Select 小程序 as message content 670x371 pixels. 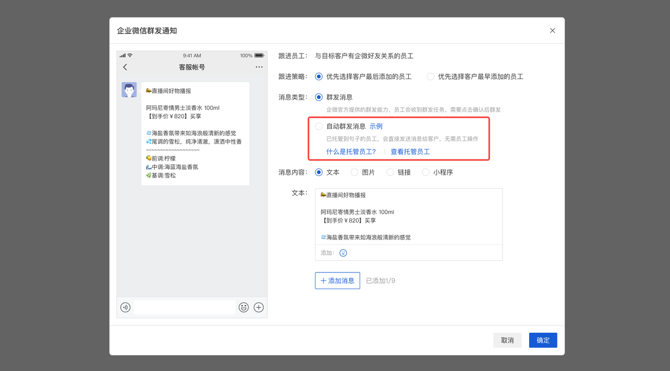(426, 172)
